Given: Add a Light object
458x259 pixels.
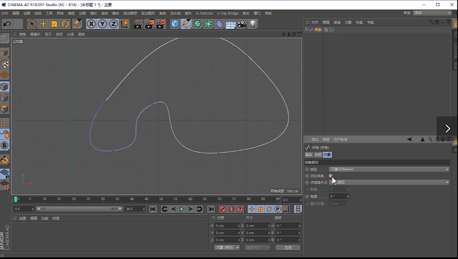Looking at the screenshot, I should pos(253,24).
